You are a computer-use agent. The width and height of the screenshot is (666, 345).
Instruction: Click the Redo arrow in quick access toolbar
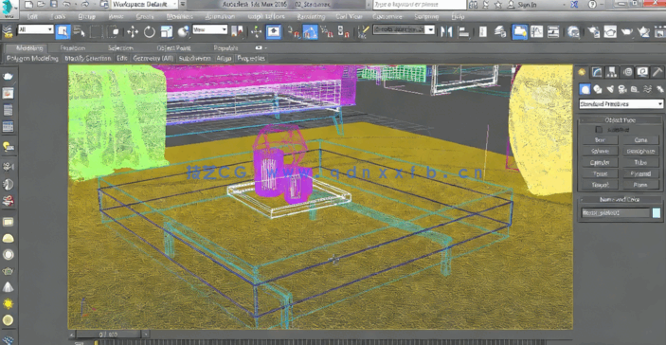(84, 4)
